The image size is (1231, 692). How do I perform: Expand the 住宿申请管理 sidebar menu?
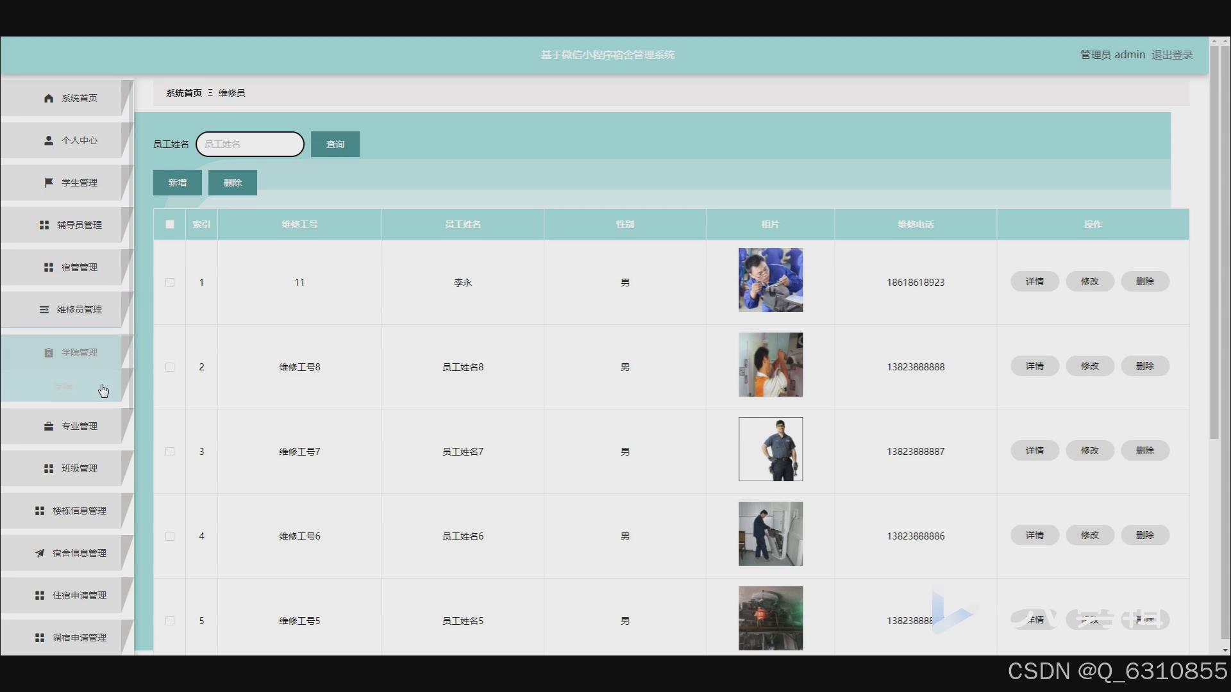click(x=79, y=595)
